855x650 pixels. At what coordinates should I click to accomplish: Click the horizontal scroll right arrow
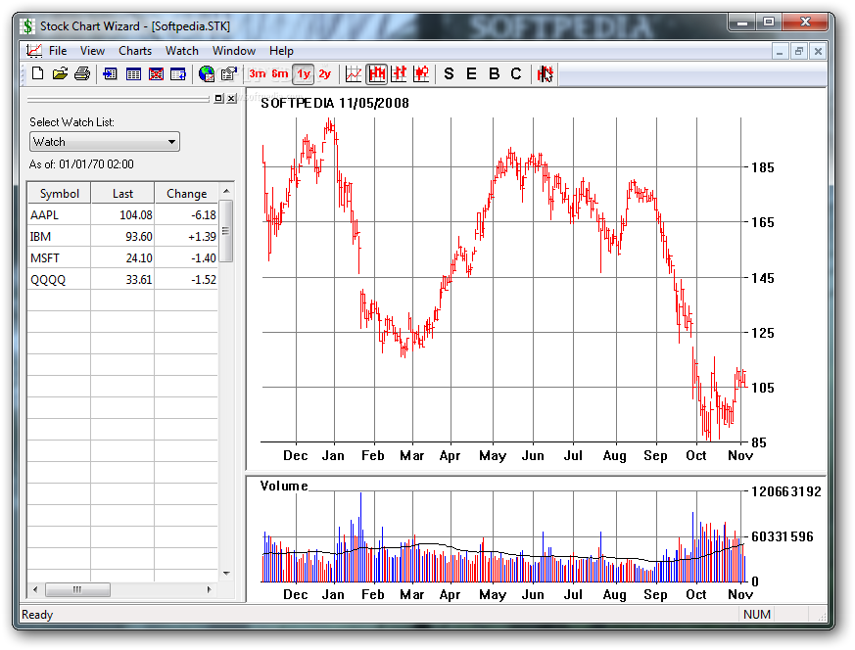tap(210, 589)
